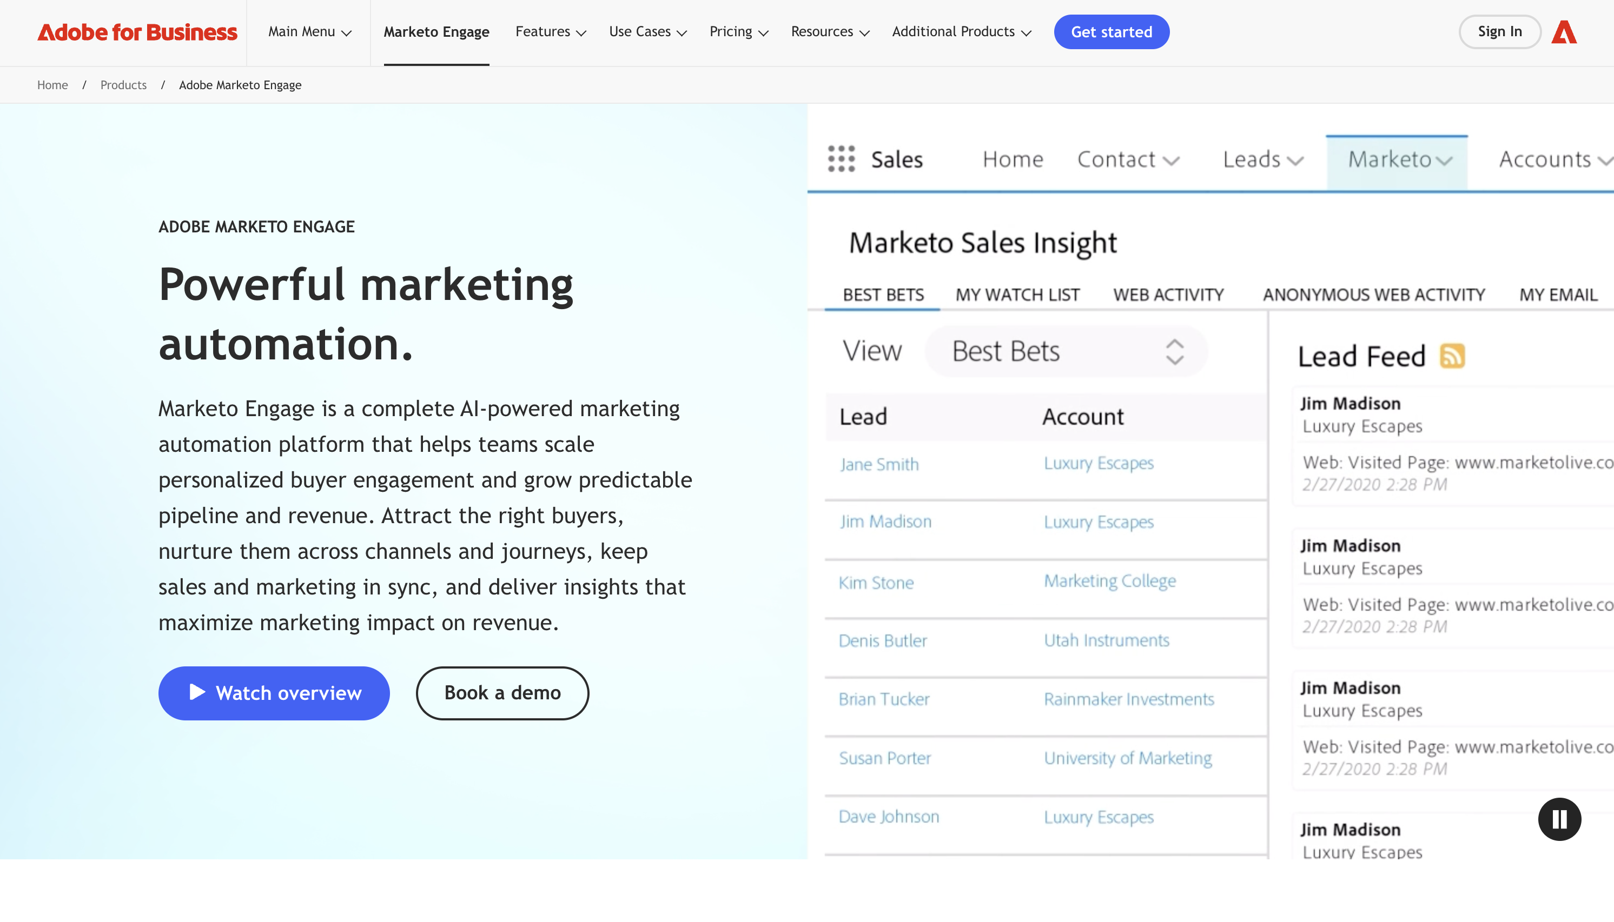Follow the Products breadcrumb link

click(x=123, y=85)
